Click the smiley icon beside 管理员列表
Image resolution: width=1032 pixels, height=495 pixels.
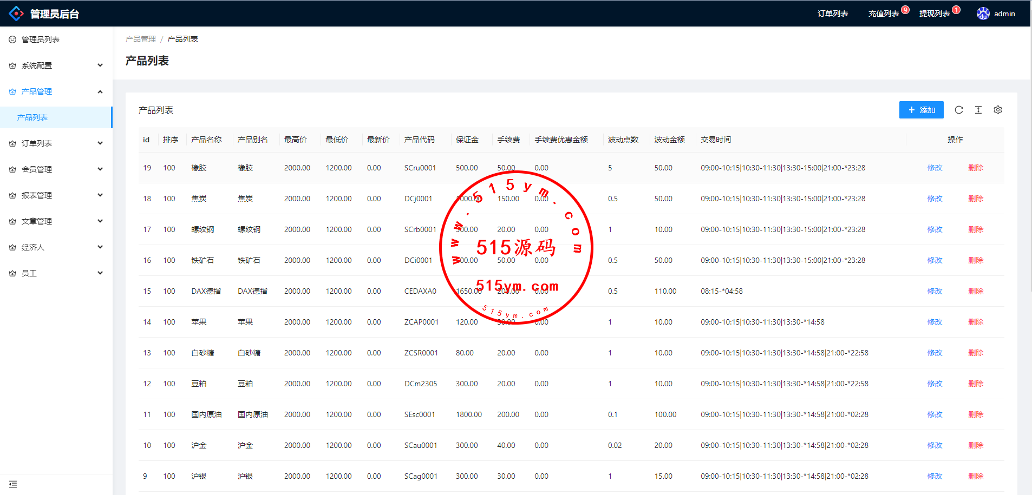pos(12,39)
